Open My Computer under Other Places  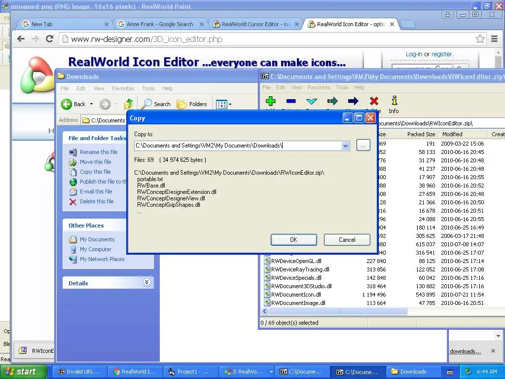coord(96,249)
